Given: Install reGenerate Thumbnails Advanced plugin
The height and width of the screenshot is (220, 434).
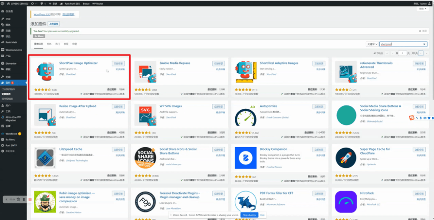Looking at the screenshot, I should [419, 64].
